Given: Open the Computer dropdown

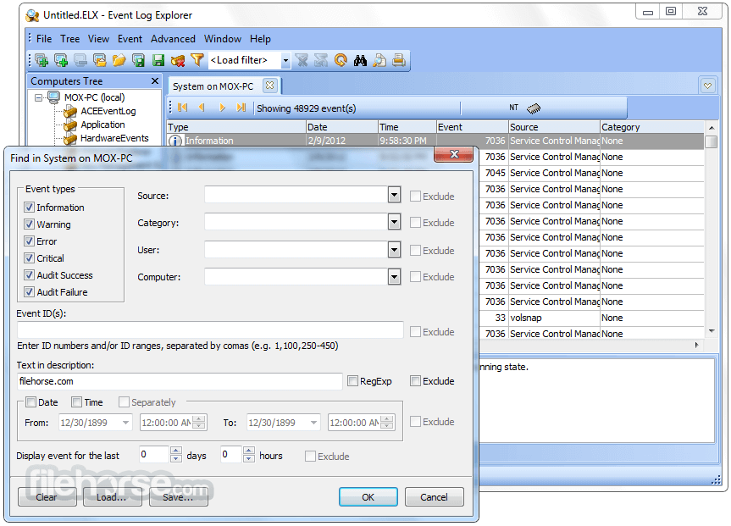Looking at the screenshot, I should click(395, 276).
